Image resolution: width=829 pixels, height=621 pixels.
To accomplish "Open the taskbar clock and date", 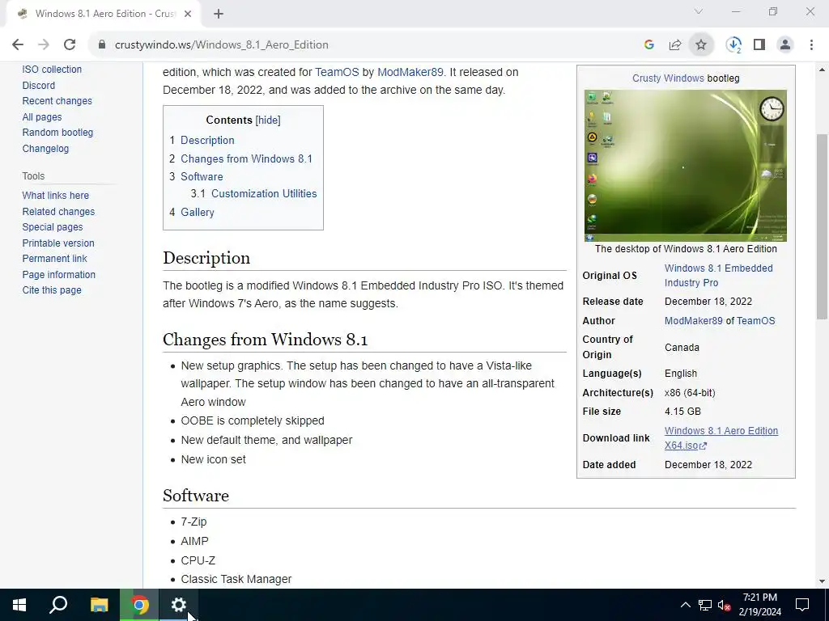I will point(759,605).
